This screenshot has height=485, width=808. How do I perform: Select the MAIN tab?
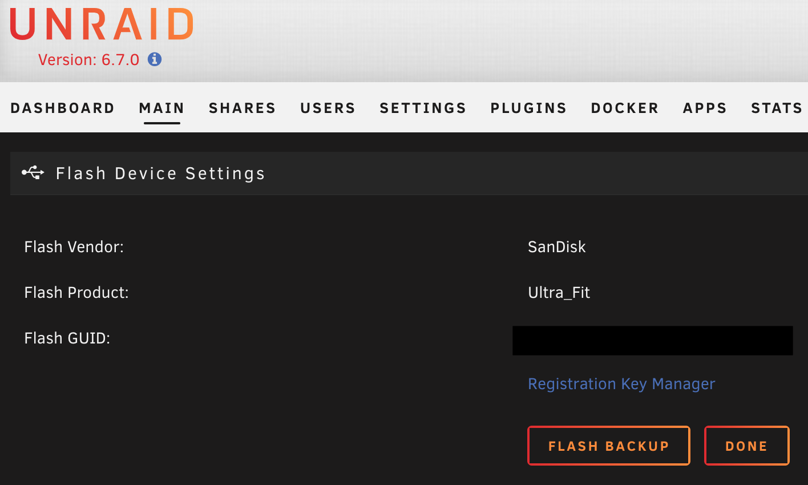pyautogui.click(x=161, y=108)
